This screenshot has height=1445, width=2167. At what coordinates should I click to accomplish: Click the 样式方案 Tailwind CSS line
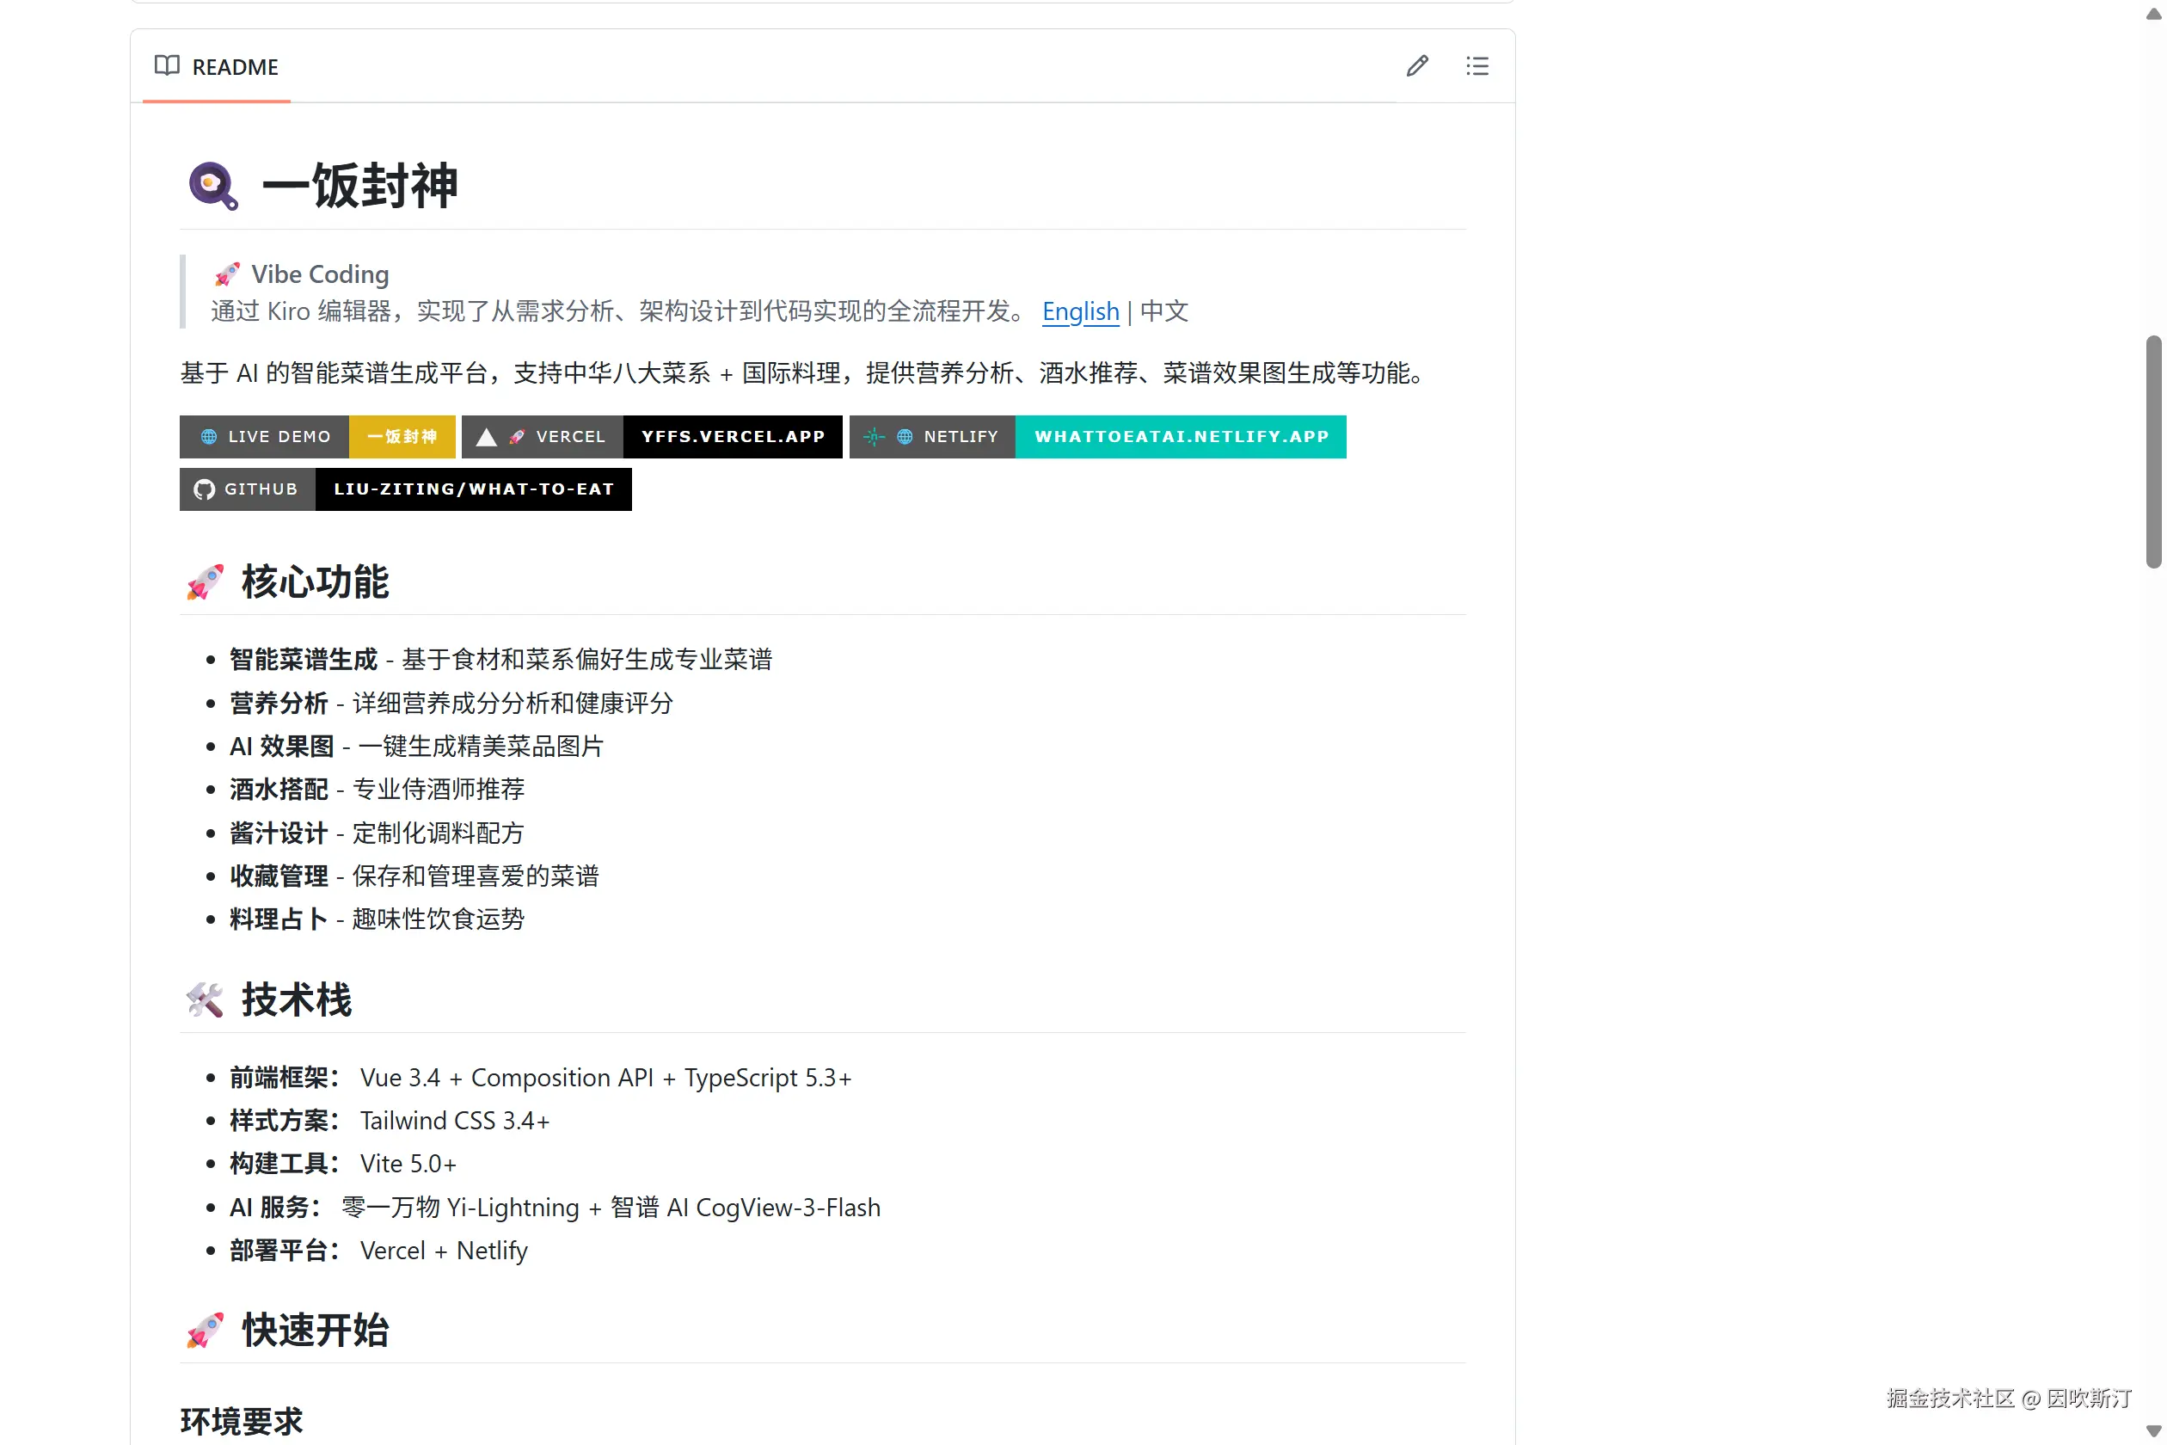tap(390, 1122)
